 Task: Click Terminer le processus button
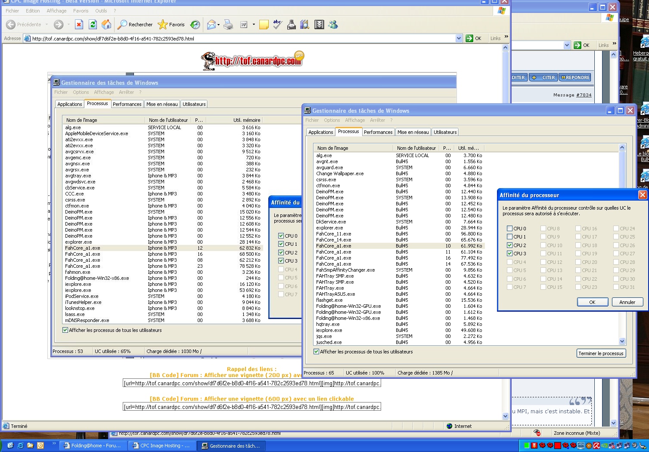(x=601, y=353)
